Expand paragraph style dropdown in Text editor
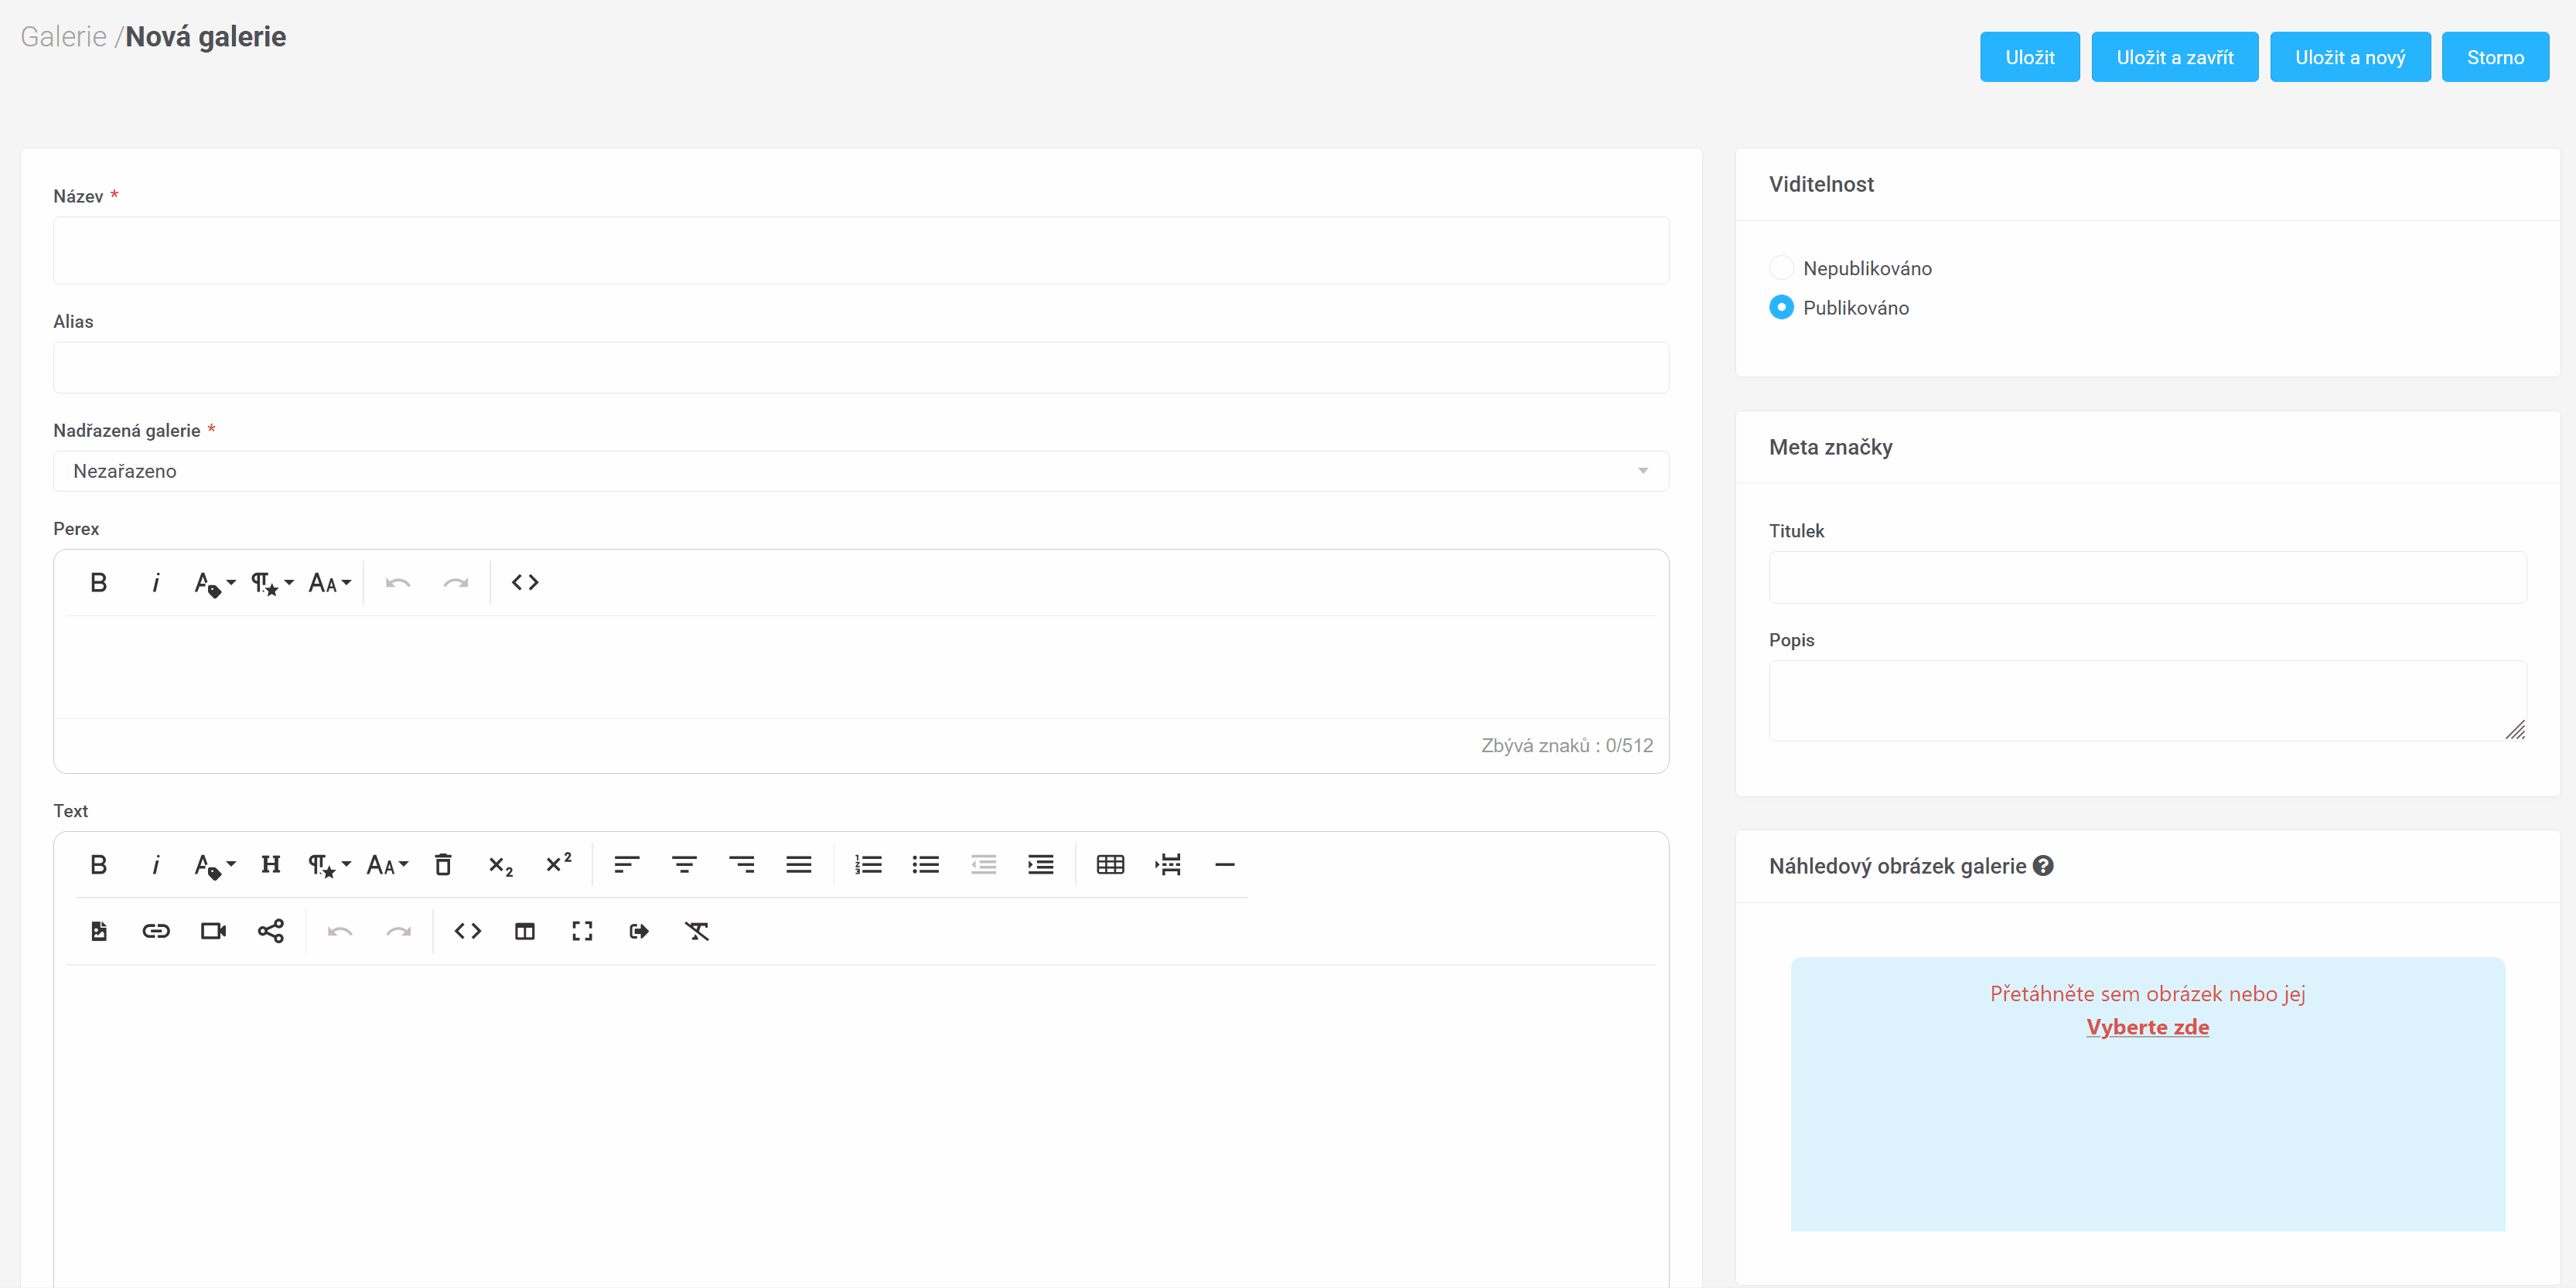This screenshot has height=1288, width=2576. 328,865
